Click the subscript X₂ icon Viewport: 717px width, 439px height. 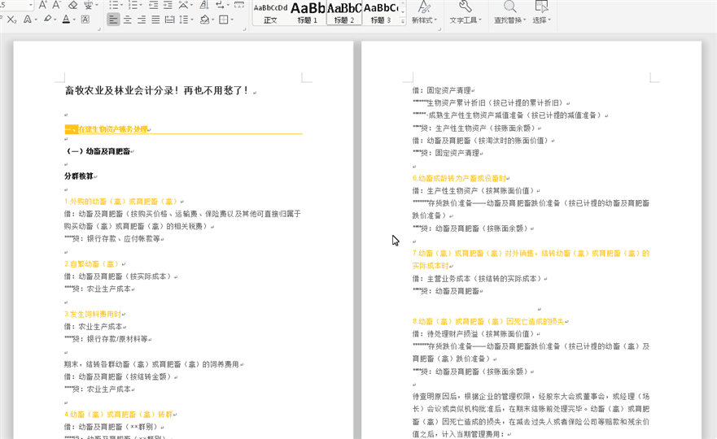[x=11, y=20]
